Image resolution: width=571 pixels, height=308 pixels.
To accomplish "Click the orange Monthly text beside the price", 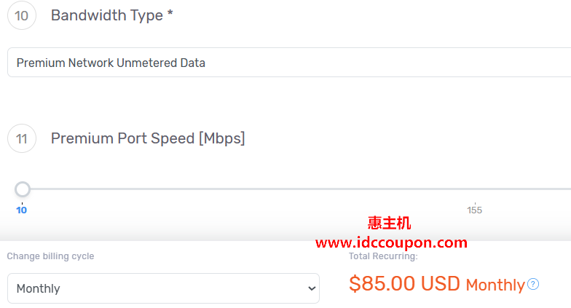I will click(x=495, y=285).
